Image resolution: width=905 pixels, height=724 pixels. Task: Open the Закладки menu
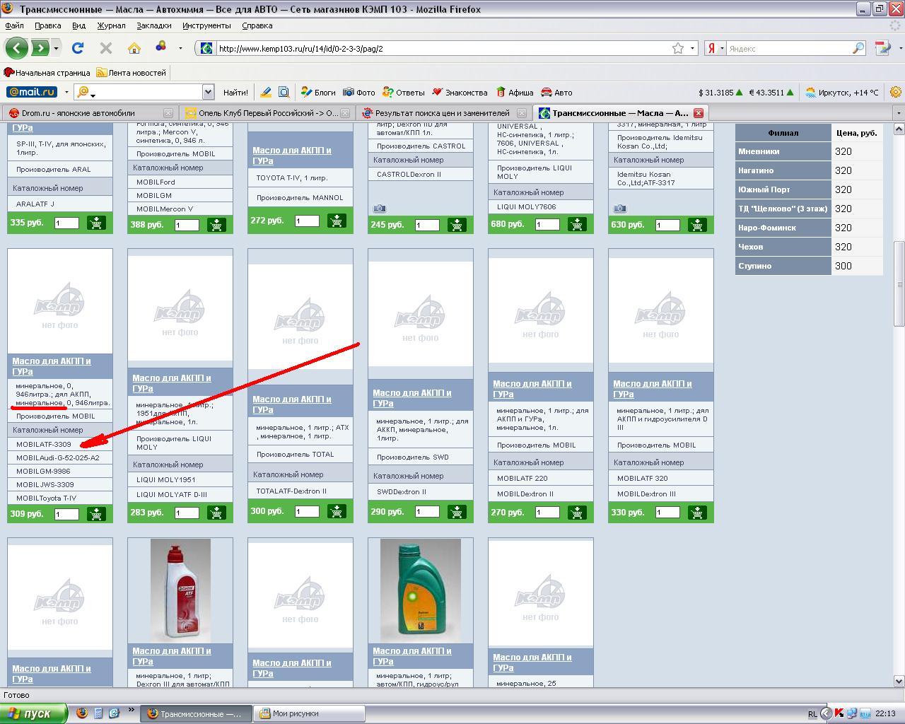(154, 25)
